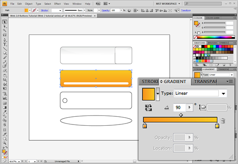Activate the fill box in Color panel

(196, 23)
